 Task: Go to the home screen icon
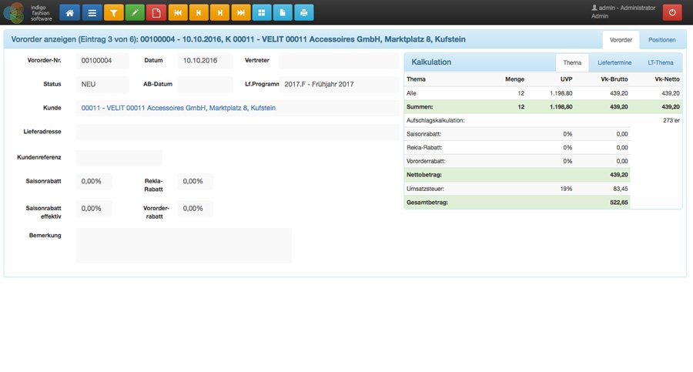tap(70, 13)
